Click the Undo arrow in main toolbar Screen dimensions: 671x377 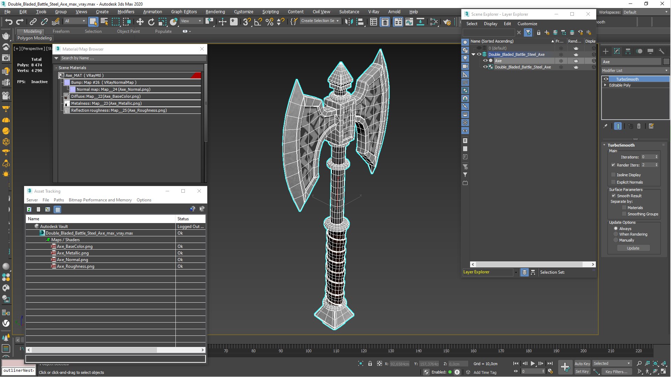click(9, 22)
